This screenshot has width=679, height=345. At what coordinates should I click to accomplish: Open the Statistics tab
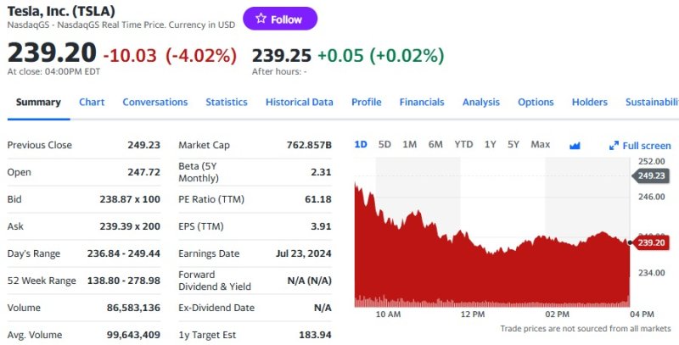tap(227, 103)
